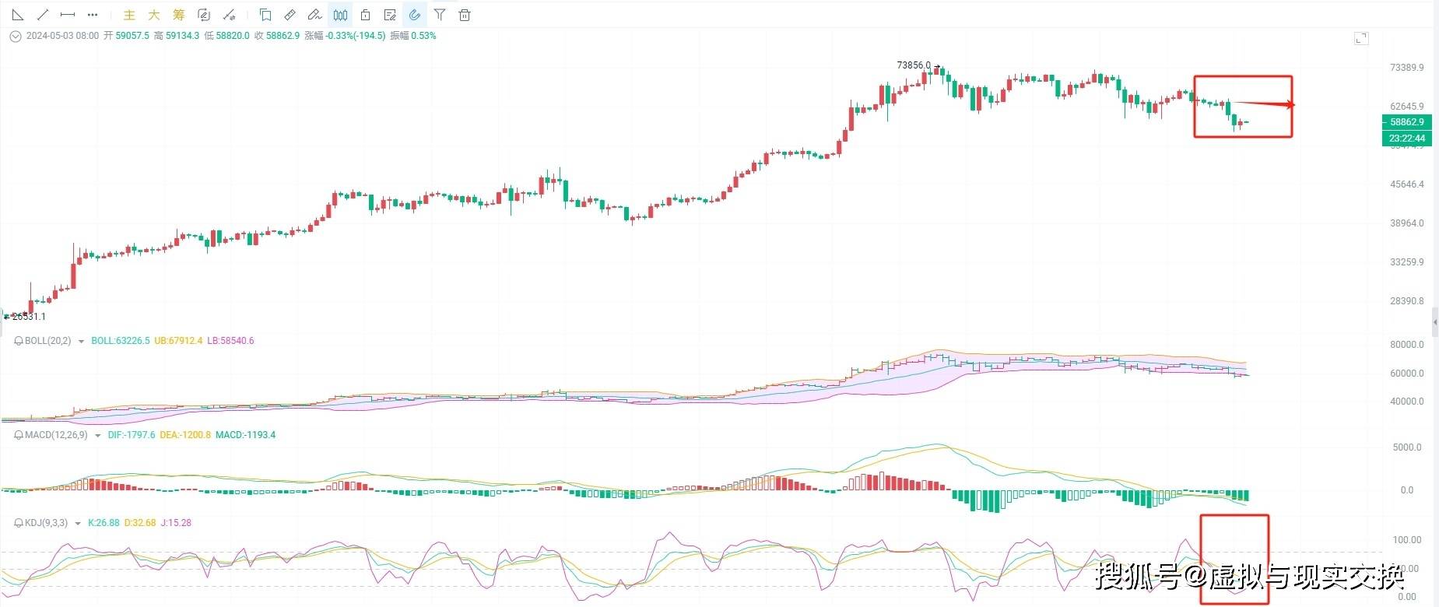Image resolution: width=1439 pixels, height=607 pixels.
Task: Click the BOLL:63226.5 middle band value
Action: tap(121, 341)
